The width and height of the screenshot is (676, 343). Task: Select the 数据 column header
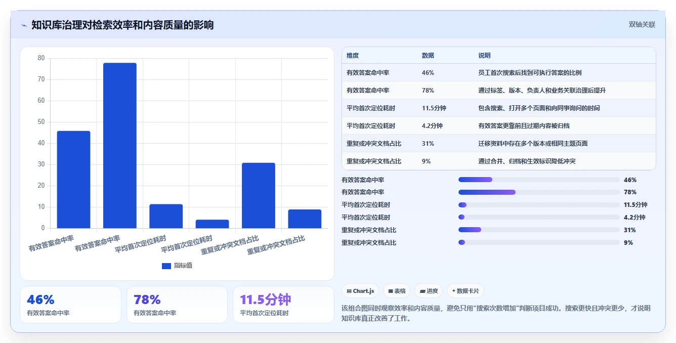click(x=428, y=56)
